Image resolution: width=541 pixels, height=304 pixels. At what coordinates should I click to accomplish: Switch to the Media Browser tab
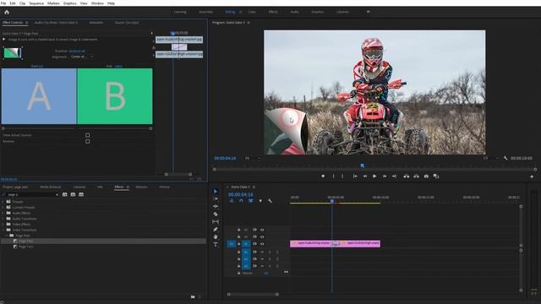[x=51, y=187]
